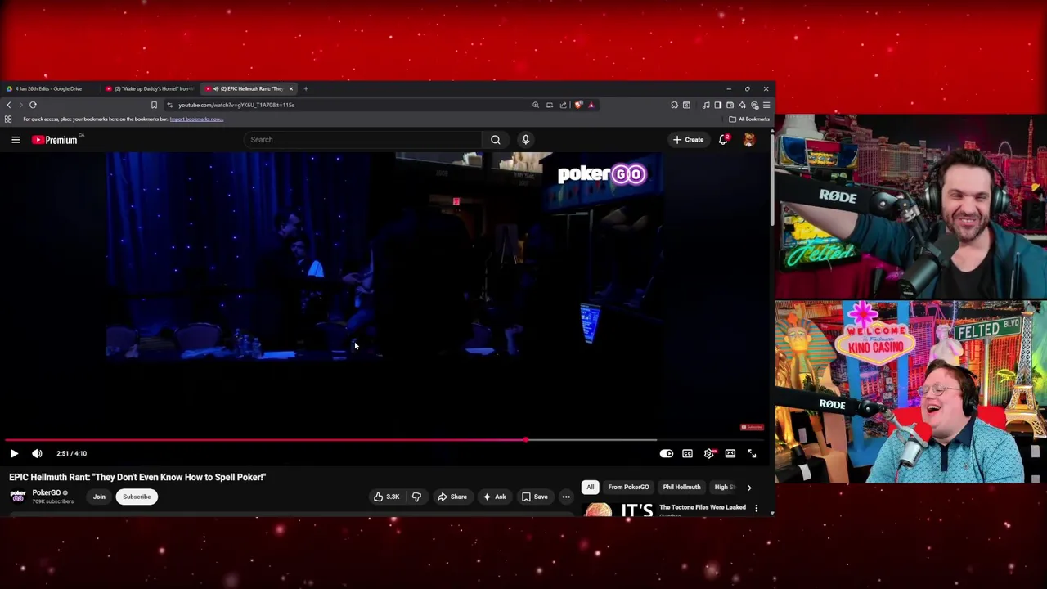The image size is (1047, 589).
Task: Switch to theater mode
Action: (x=730, y=453)
